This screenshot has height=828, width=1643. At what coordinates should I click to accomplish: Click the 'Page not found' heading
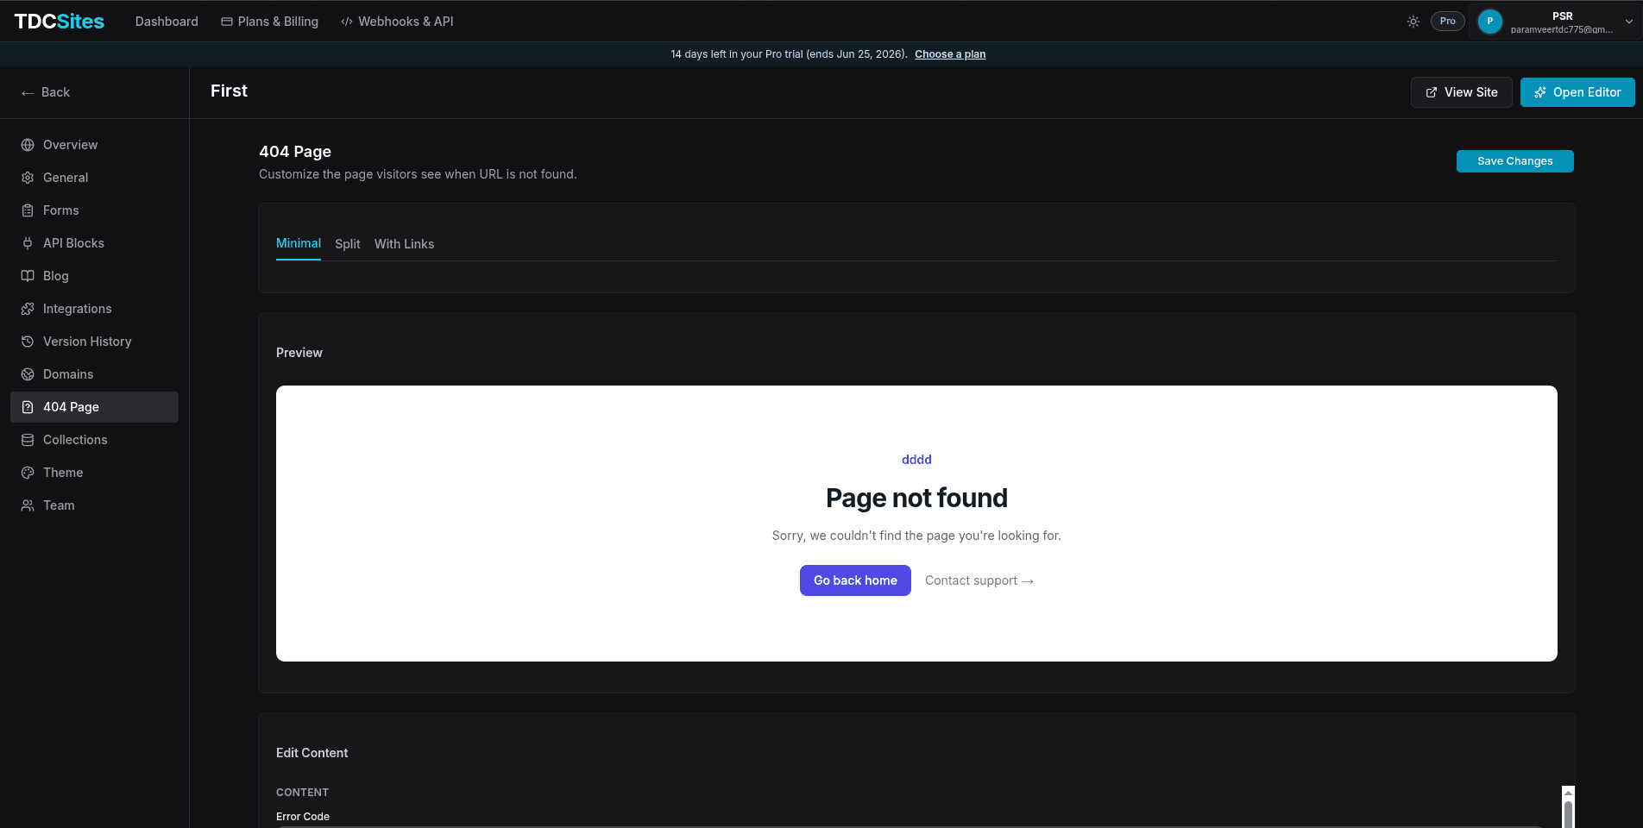[x=916, y=498]
